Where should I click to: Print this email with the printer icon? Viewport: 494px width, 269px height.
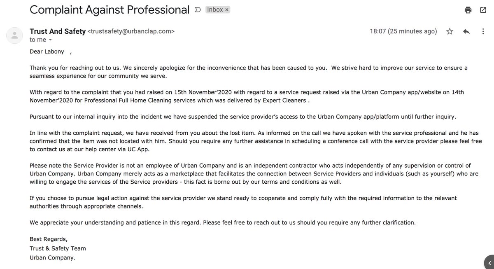468,10
